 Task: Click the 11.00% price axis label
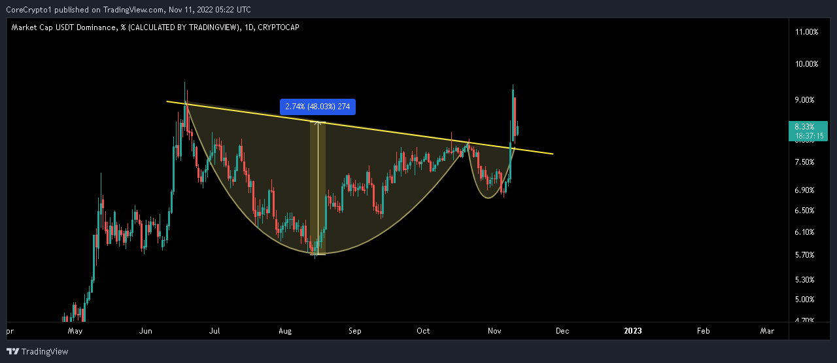coord(806,32)
